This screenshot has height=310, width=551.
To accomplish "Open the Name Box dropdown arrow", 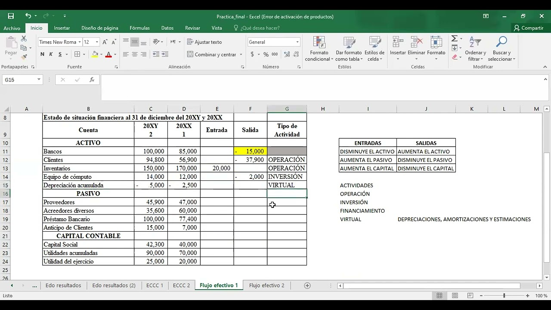I will 39,80.
